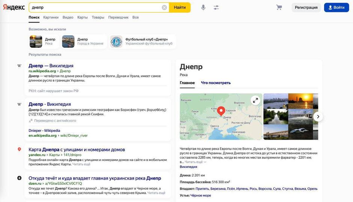Select the Поиск tab

point(34,17)
